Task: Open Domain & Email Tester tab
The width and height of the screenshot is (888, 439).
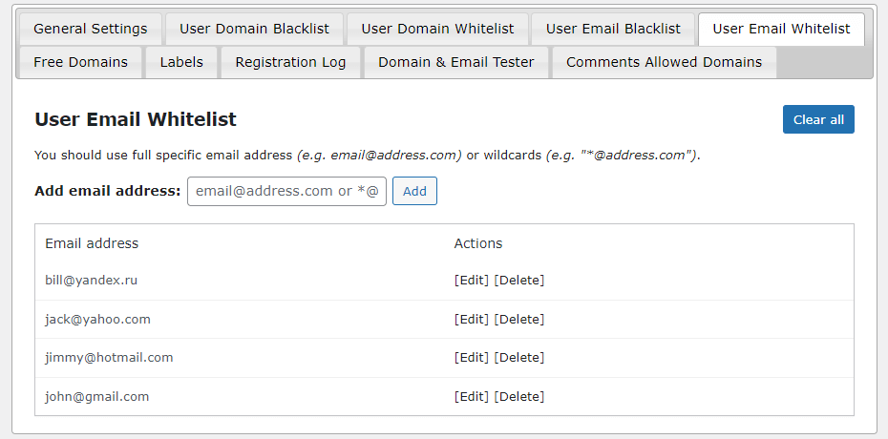Action: [455, 62]
